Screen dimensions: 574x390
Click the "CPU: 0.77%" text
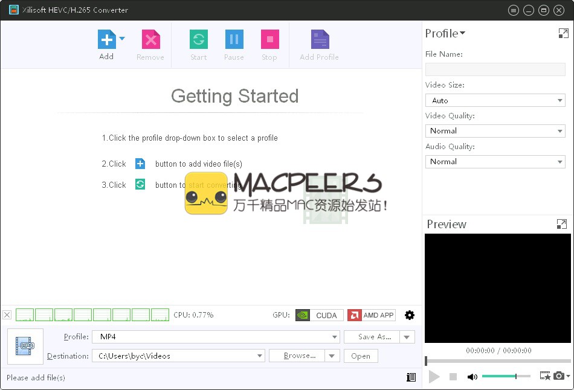tap(193, 315)
